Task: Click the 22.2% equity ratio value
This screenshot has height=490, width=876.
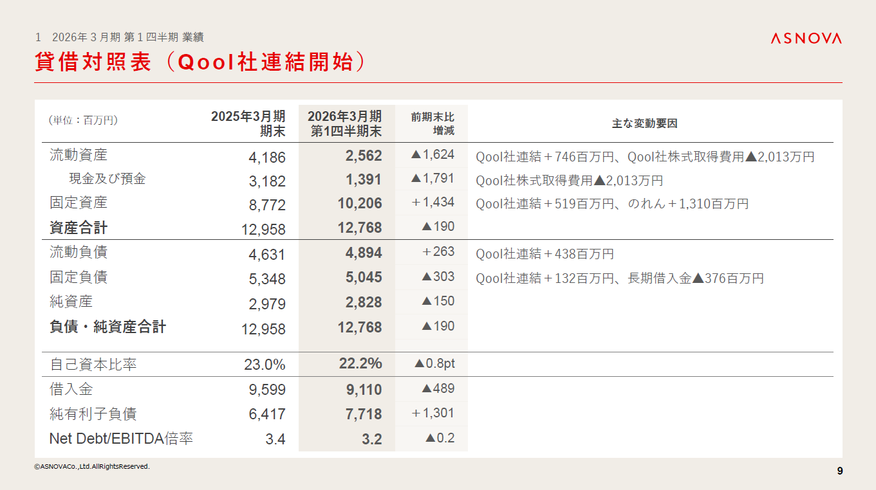Action: [x=360, y=364]
